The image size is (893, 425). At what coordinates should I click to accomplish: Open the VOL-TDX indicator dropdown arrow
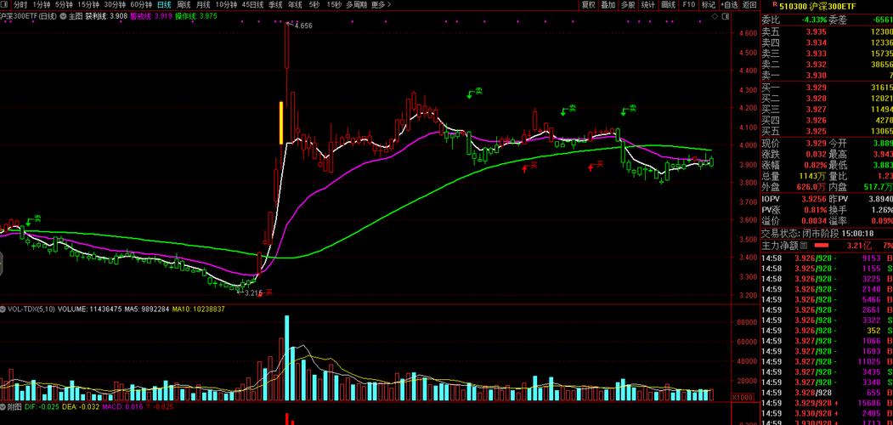point(4,309)
